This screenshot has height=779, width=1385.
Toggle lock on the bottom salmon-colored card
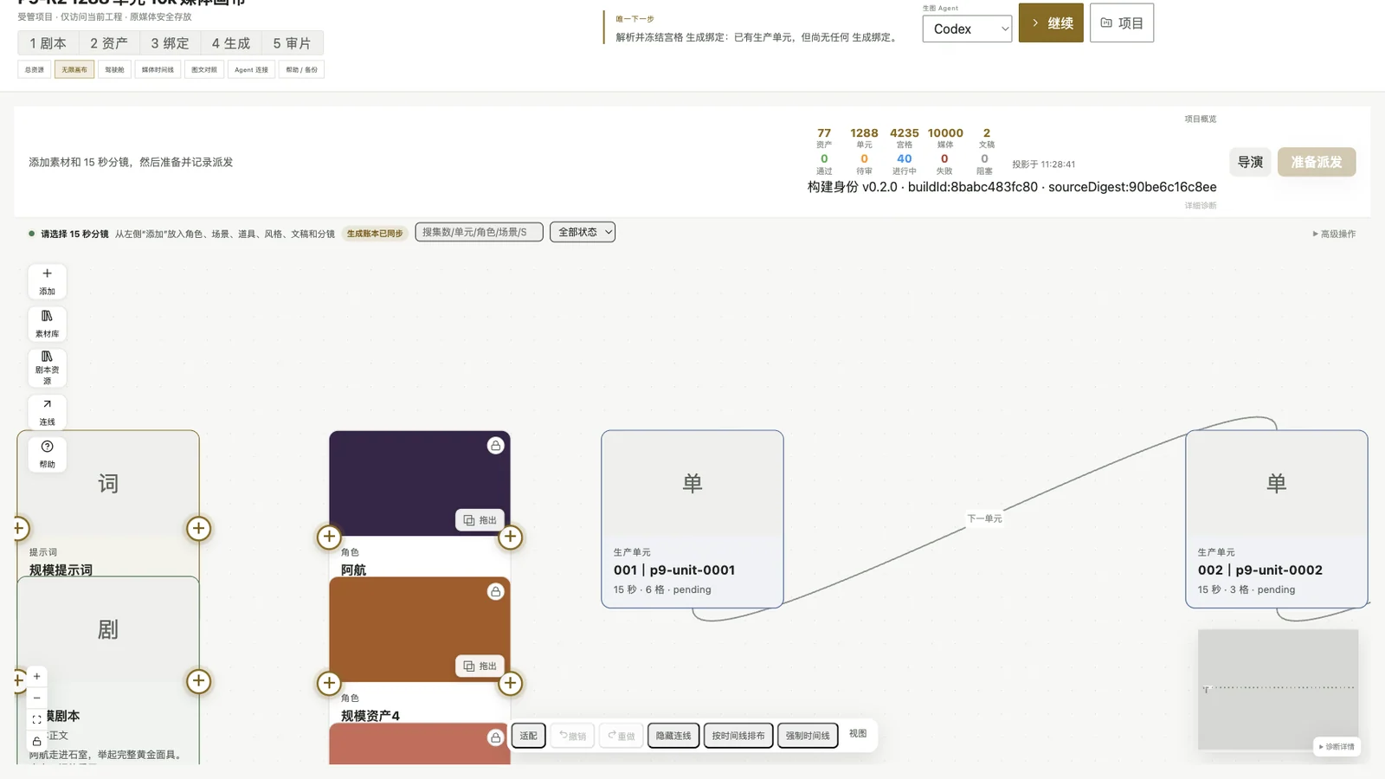tap(495, 738)
